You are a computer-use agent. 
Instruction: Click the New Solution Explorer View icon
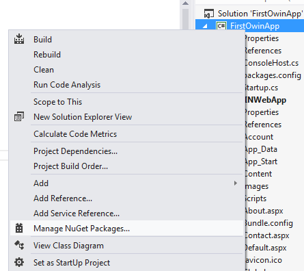point(19,116)
